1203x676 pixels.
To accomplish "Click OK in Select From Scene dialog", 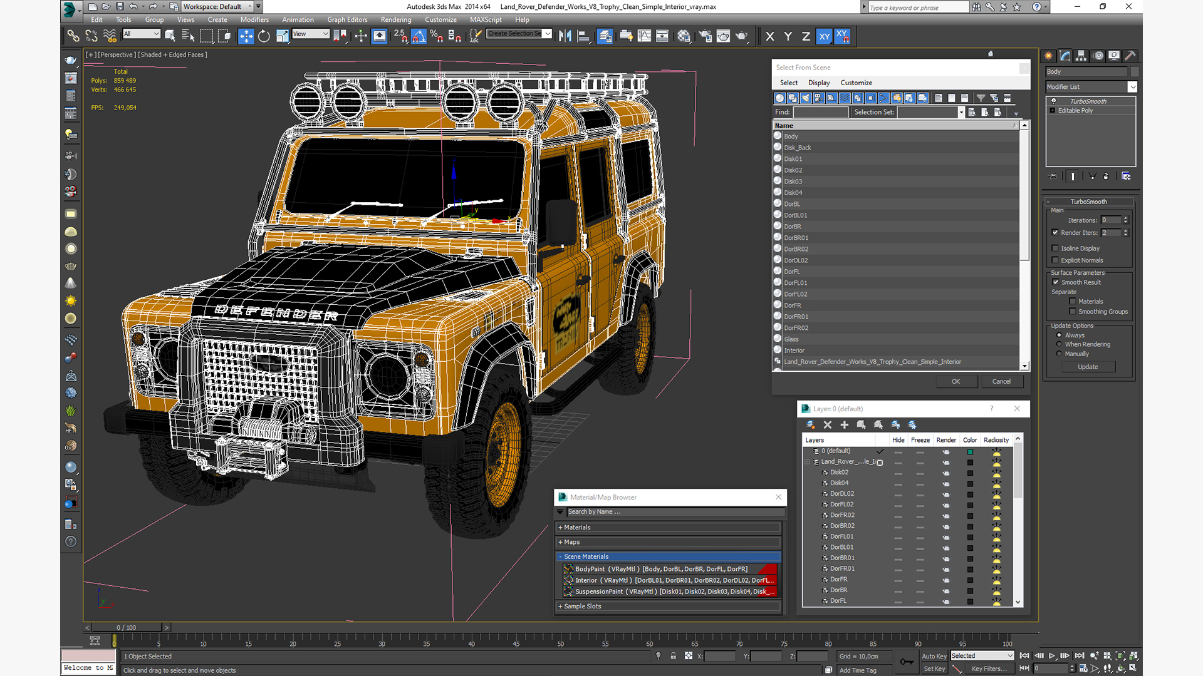I will [956, 382].
